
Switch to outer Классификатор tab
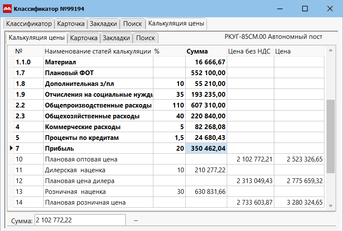[x=29, y=24]
